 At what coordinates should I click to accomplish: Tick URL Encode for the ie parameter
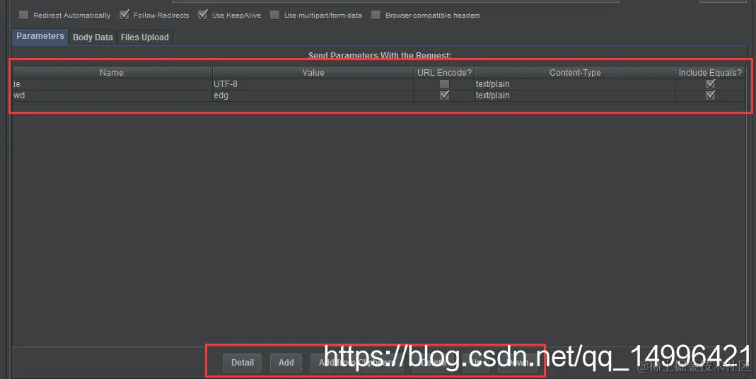click(445, 84)
